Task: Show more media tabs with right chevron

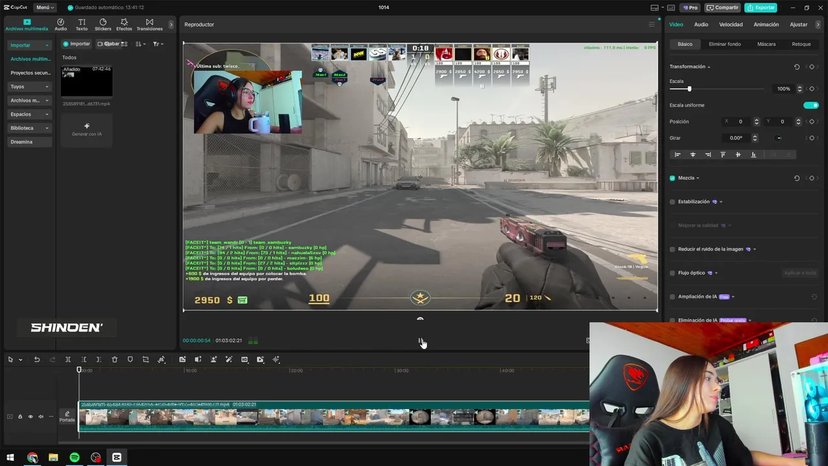Action: (171, 25)
